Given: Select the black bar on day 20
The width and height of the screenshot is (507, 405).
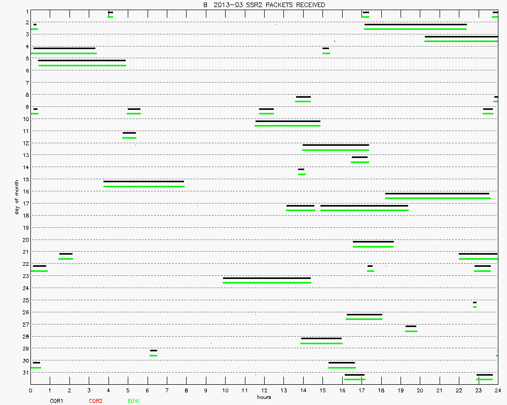Looking at the screenshot, I should click(373, 241).
